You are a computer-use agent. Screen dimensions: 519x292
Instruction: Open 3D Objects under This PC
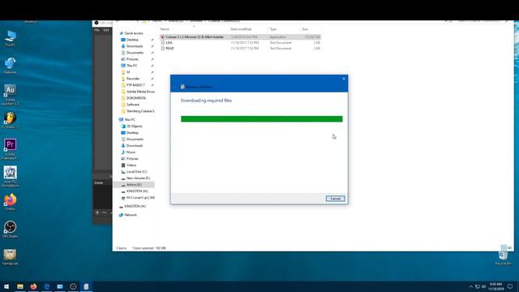click(x=134, y=127)
